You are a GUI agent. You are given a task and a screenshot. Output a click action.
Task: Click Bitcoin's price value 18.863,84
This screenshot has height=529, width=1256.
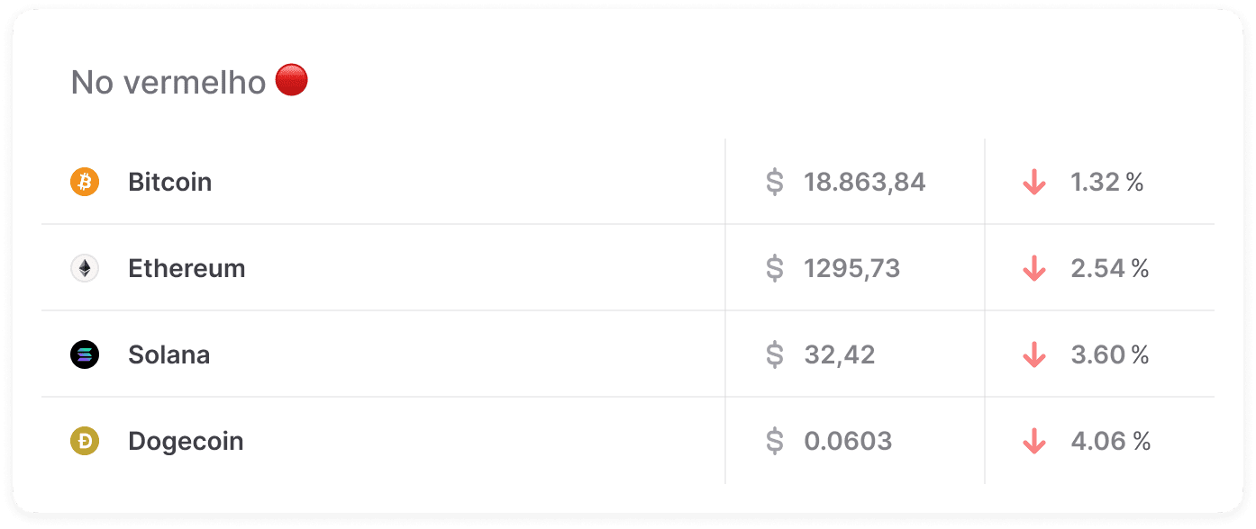[865, 182]
